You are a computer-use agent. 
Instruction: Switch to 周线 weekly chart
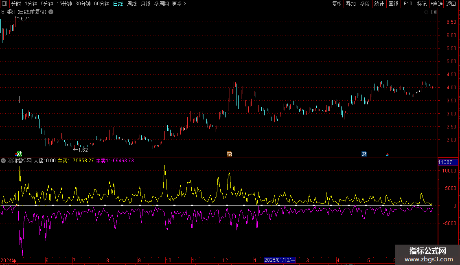pos(132,4)
